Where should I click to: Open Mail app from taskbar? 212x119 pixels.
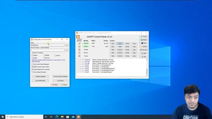click(73, 117)
